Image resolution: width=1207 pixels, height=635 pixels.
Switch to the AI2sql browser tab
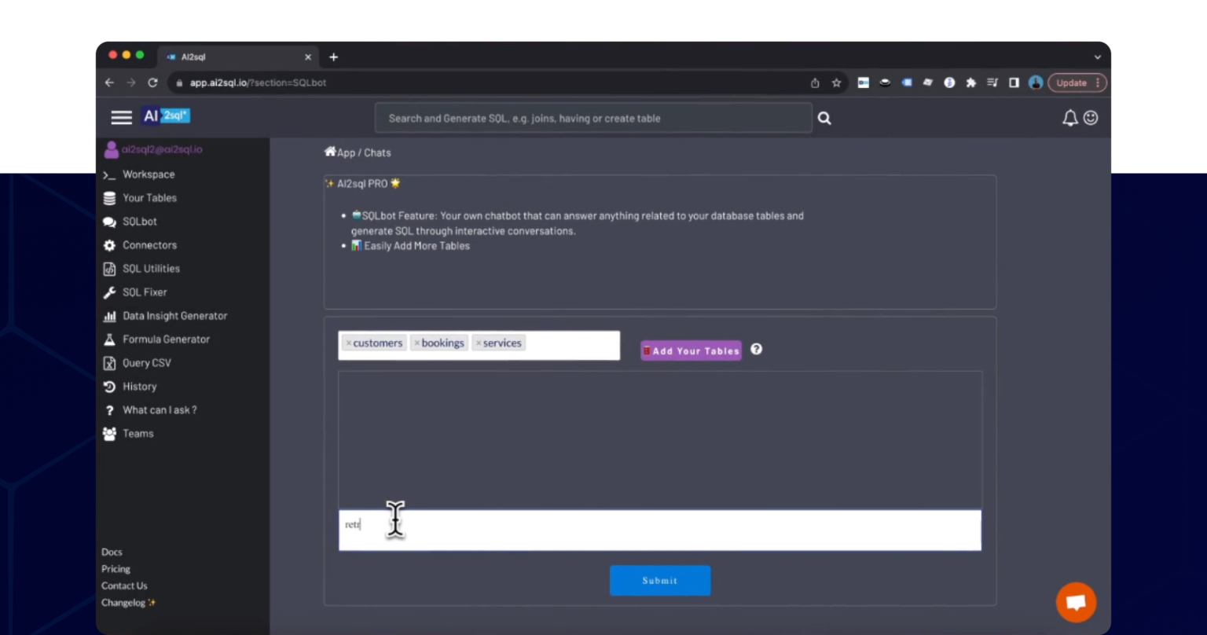tap(228, 56)
